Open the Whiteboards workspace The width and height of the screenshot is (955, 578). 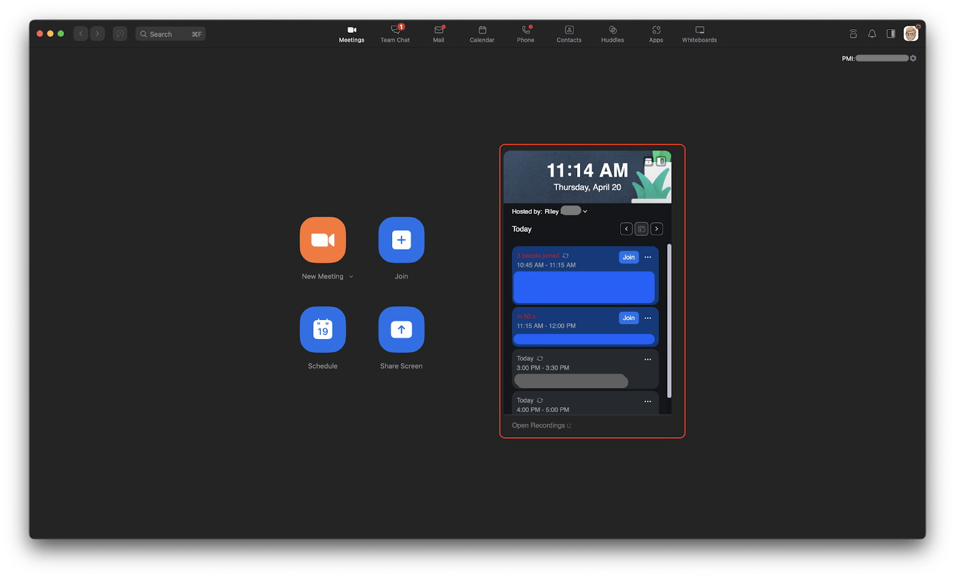point(698,33)
